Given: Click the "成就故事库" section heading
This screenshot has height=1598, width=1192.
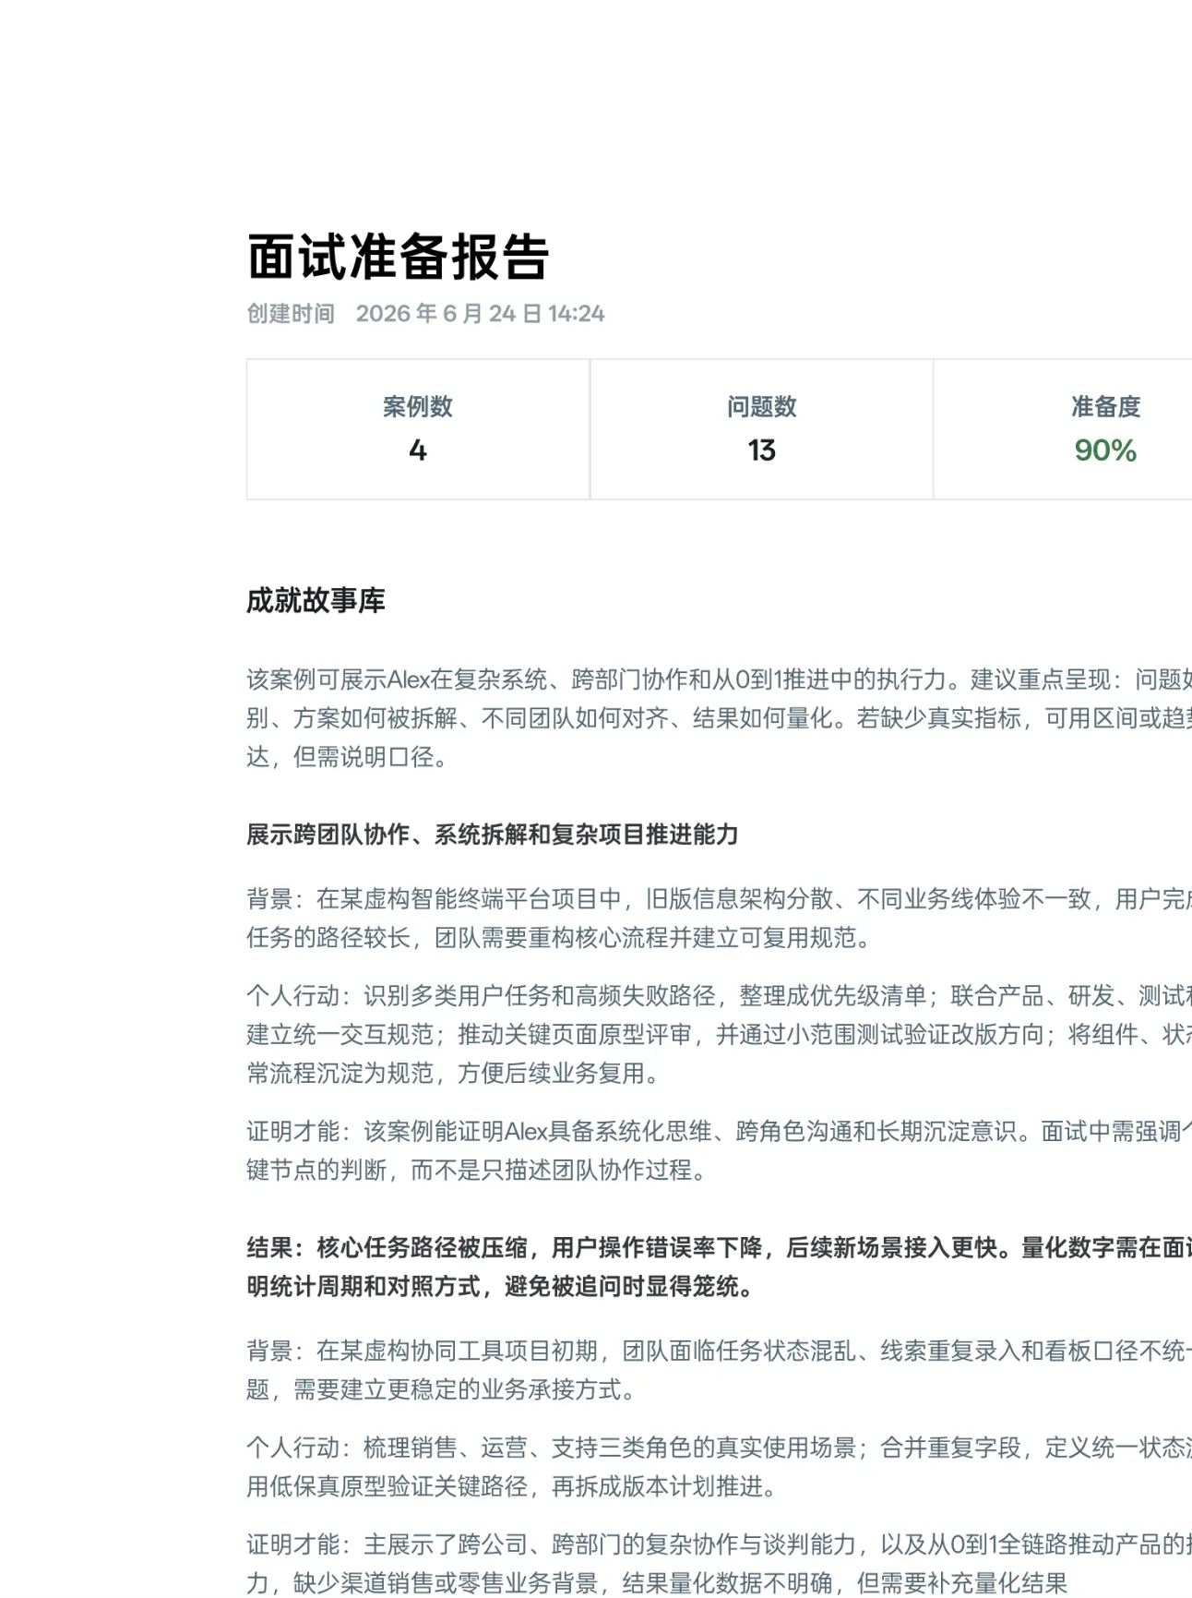Looking at the screenshot, I should [316, 600].
